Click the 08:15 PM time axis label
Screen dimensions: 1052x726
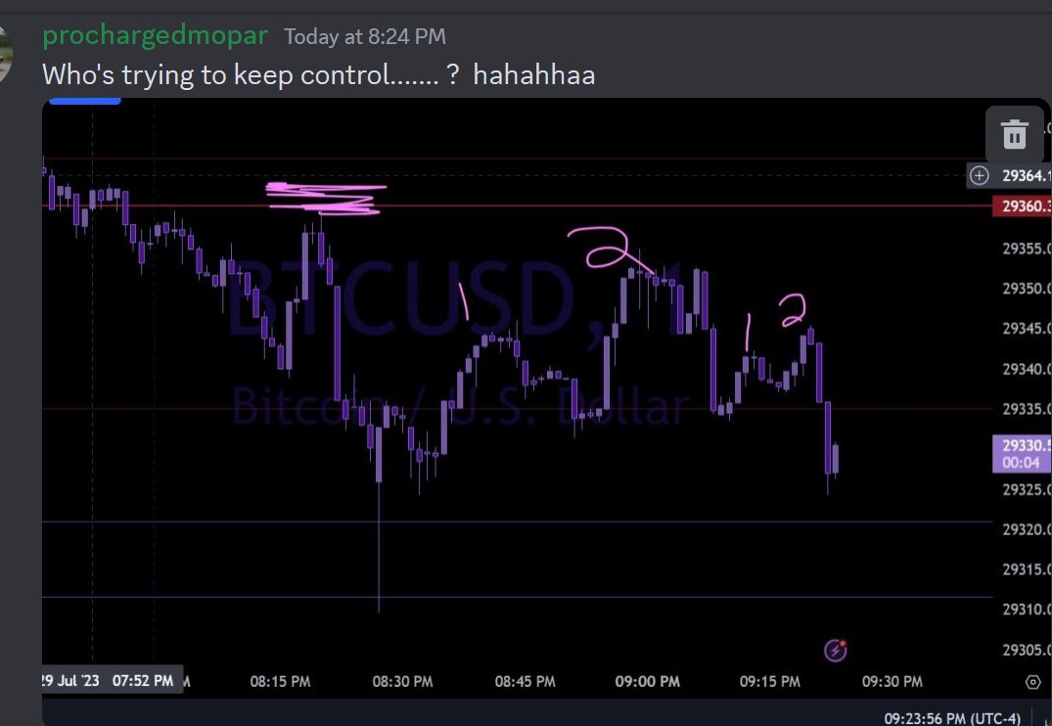(281, 682)
